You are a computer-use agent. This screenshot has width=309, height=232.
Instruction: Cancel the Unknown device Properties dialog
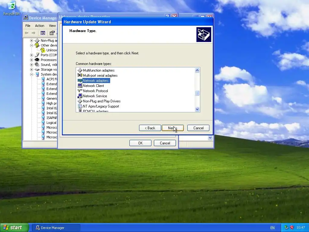[x=165, y=143]
